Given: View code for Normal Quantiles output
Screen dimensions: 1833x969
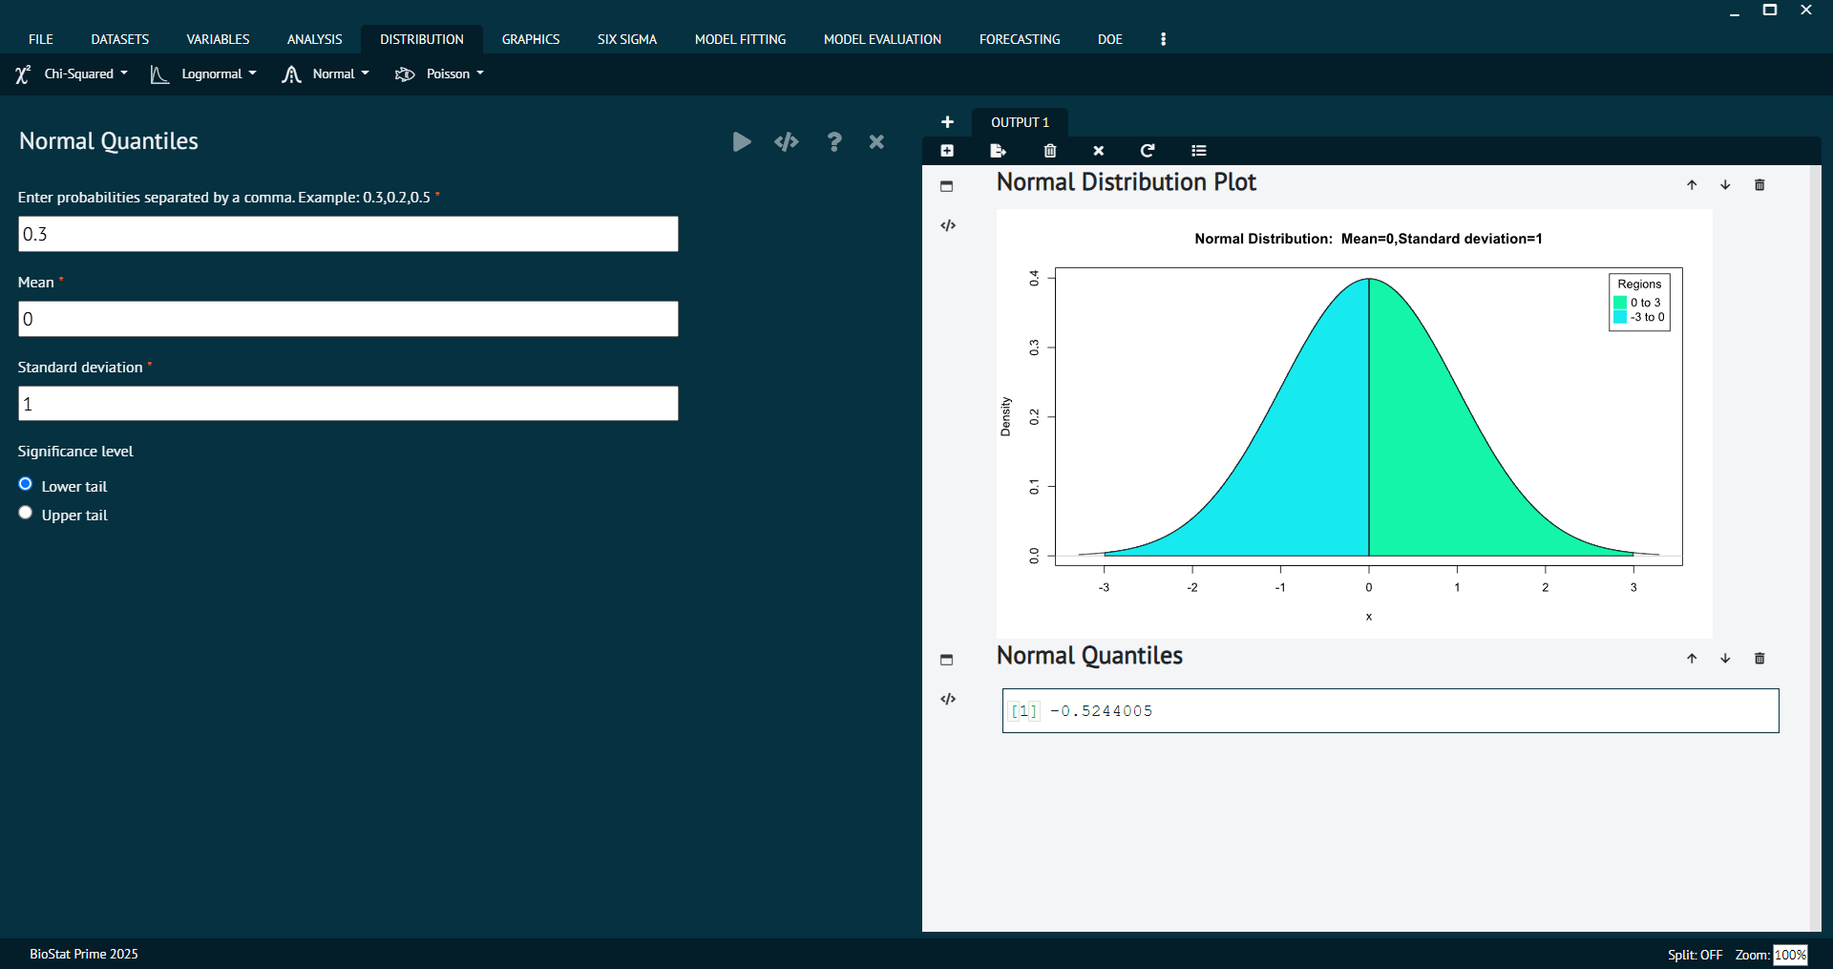Looking at the screenshot, I should (948, 700).
